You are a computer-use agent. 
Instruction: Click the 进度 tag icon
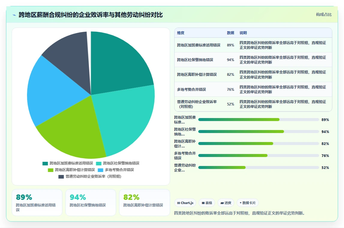click(x=222, y=203)
